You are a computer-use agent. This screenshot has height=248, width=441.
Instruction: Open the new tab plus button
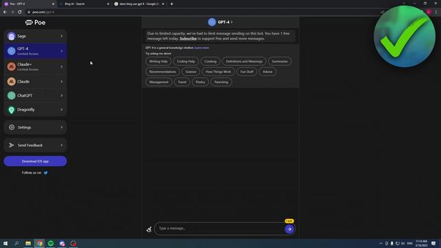[x=172, y=4]
